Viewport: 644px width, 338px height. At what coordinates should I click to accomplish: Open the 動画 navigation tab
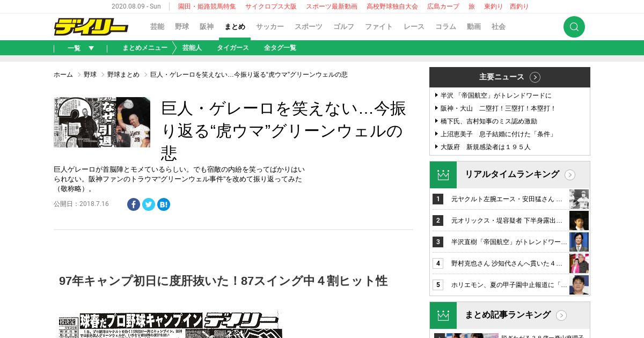pos(474,27)
